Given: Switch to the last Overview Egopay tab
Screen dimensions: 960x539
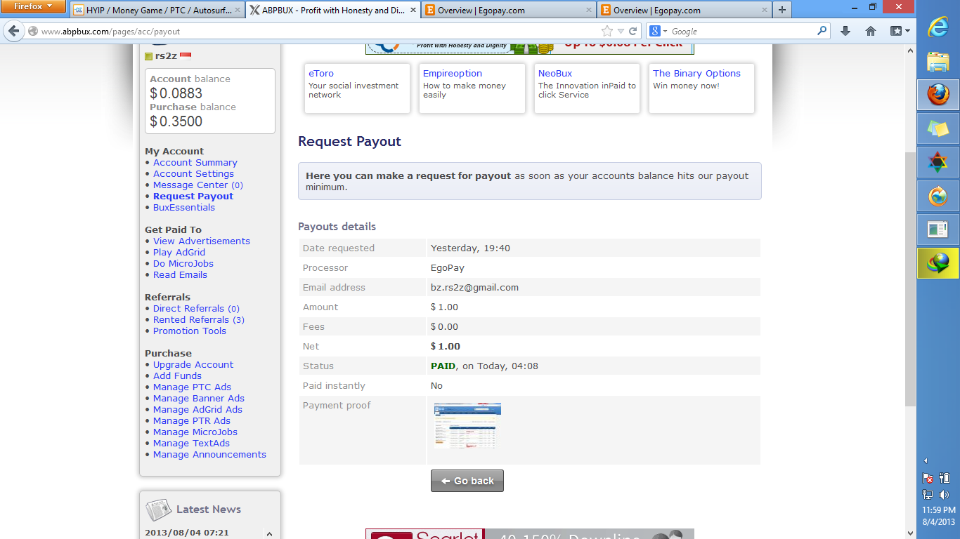Looking at the screenshot, I should tap(685, 11).
